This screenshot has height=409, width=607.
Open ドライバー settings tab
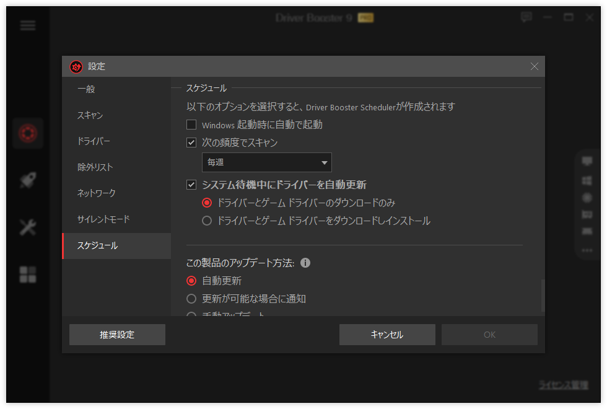point(116,141)
